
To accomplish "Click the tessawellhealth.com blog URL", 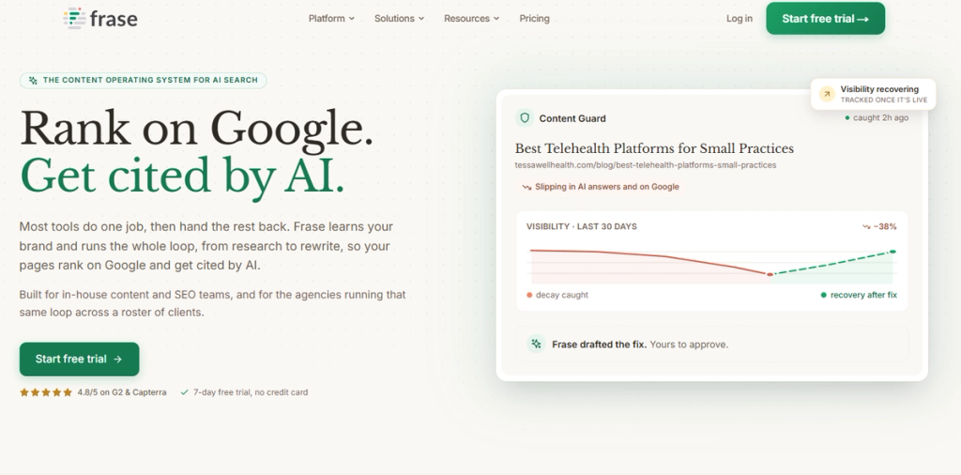I will pos(646,165).
